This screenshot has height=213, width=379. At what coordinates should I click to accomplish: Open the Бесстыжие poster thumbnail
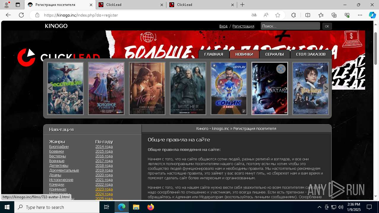[65, 88]
